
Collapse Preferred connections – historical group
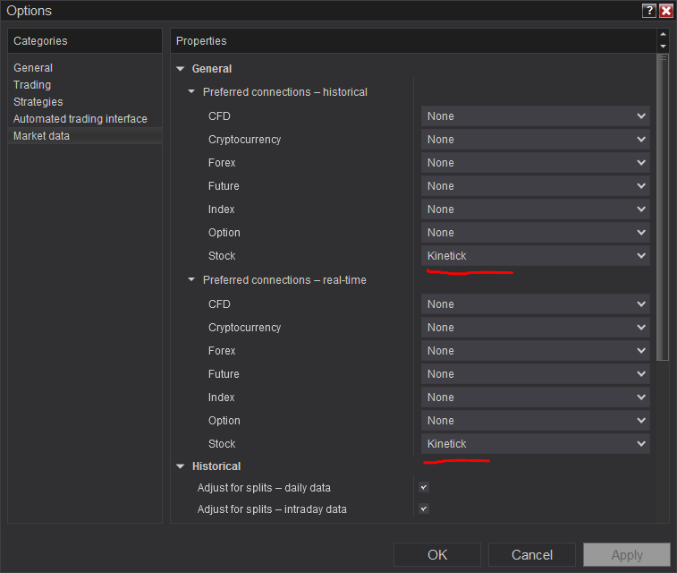[x=191, y=92]
